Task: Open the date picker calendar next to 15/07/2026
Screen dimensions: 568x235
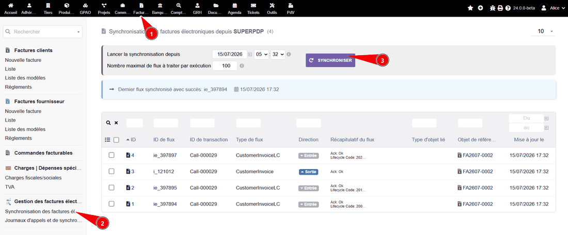Action: point(250,54)
